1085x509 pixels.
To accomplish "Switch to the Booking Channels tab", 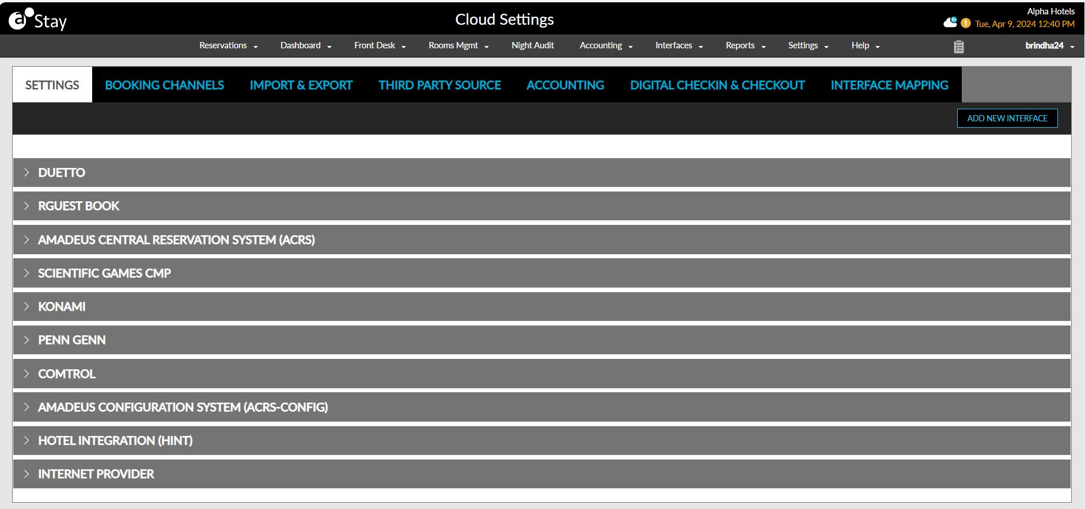I will point(164,85).
